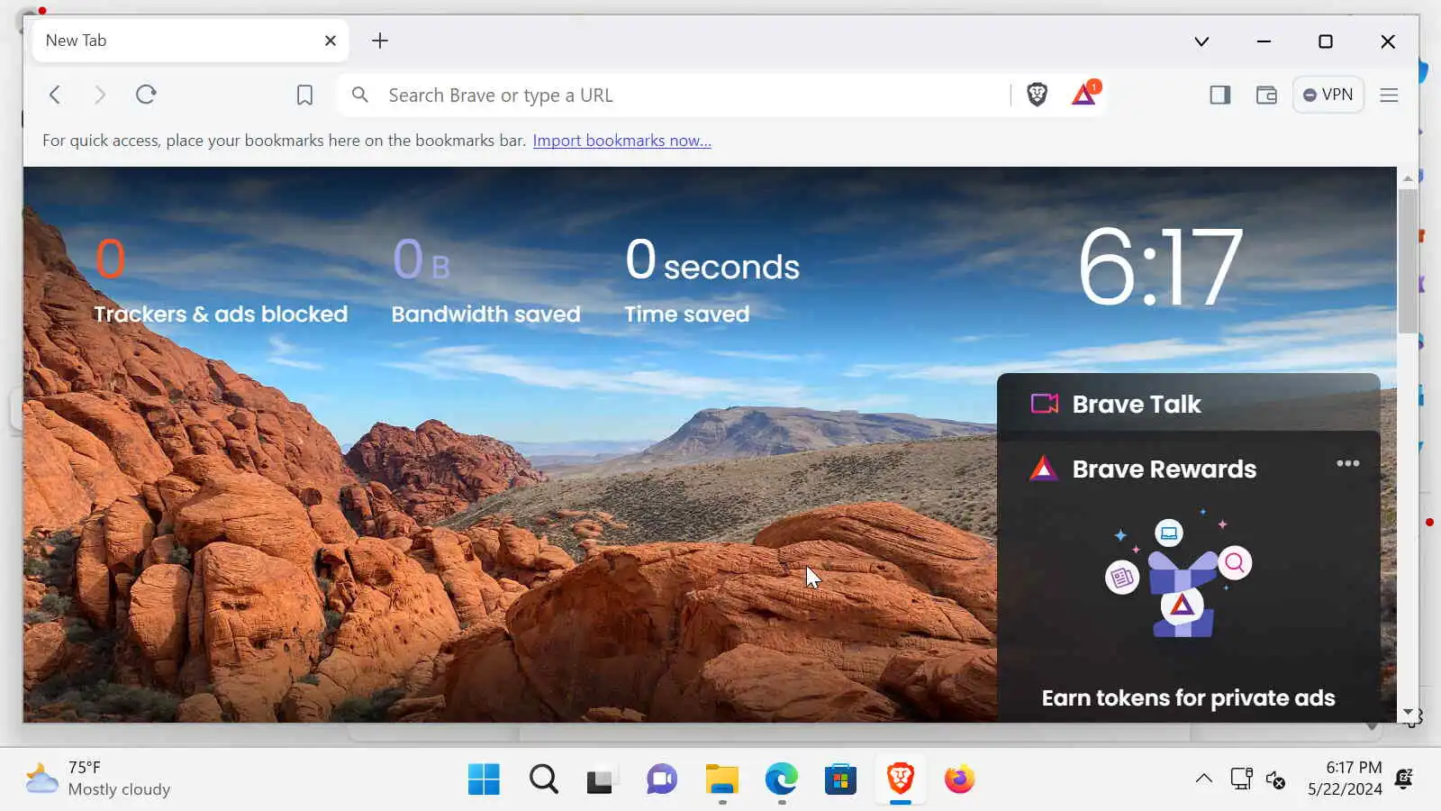Click the page scrollbar down arrow
Viewport: 1441px width, 811px height.
[x=1408, y=712]
